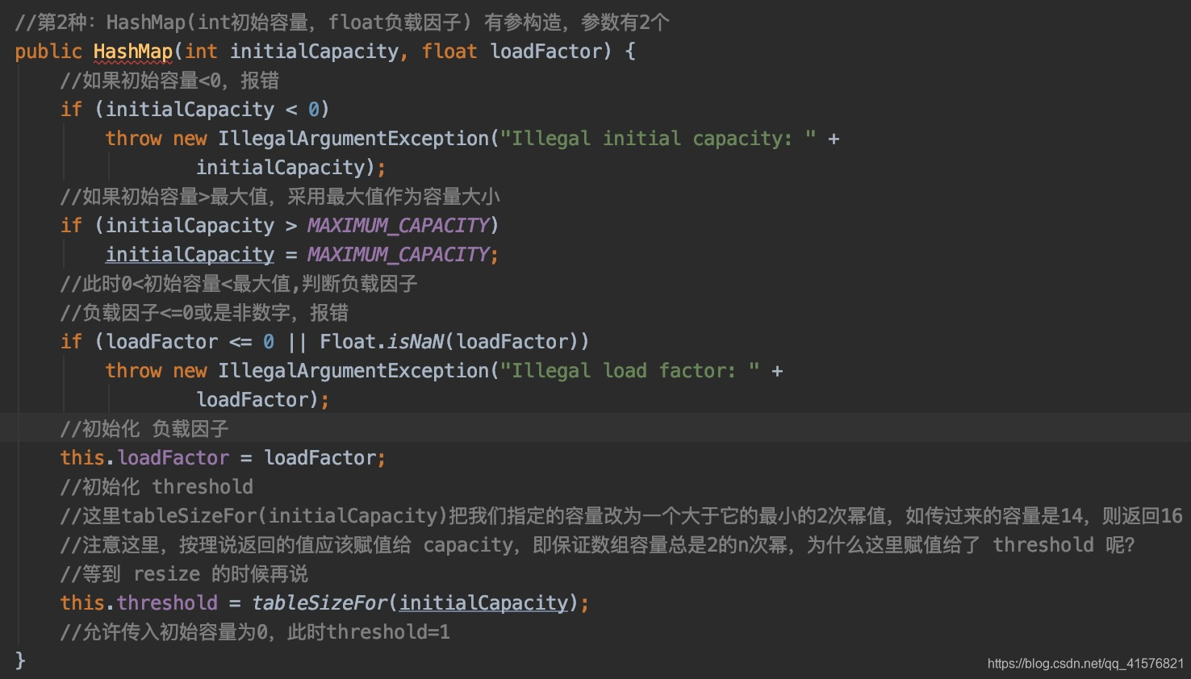
Task: Click the "Illegal load factor: " string
Action: click(629, 371)
